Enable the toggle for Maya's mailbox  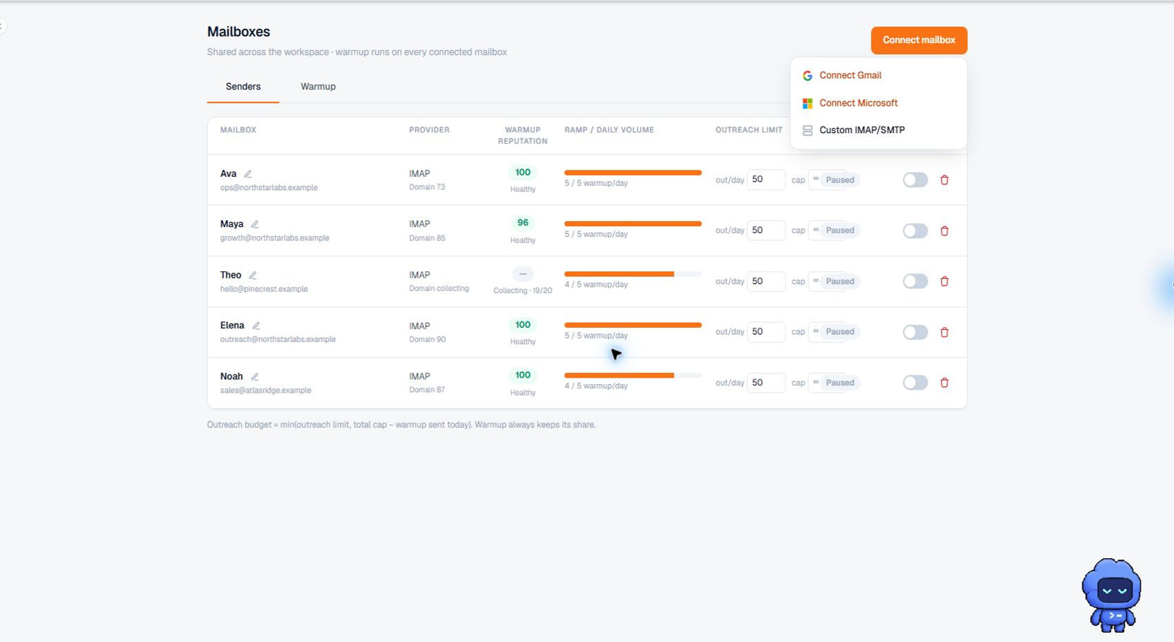pos(915,230)
